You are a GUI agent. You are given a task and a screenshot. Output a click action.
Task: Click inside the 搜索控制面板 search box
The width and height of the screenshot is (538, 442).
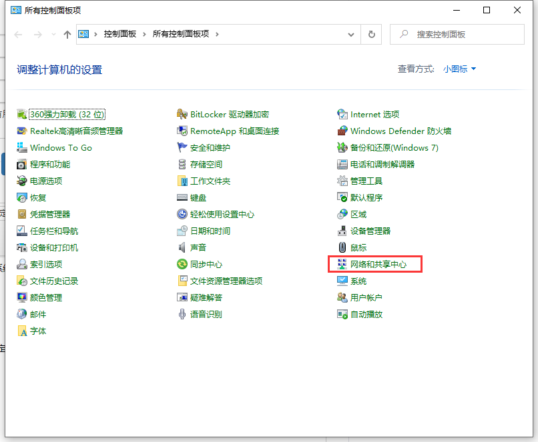coord(461,34)
